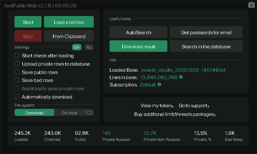Viewport: 257px width, 154px height.
Task: Follow the Go to support link
Action: (x=194, y=106)
